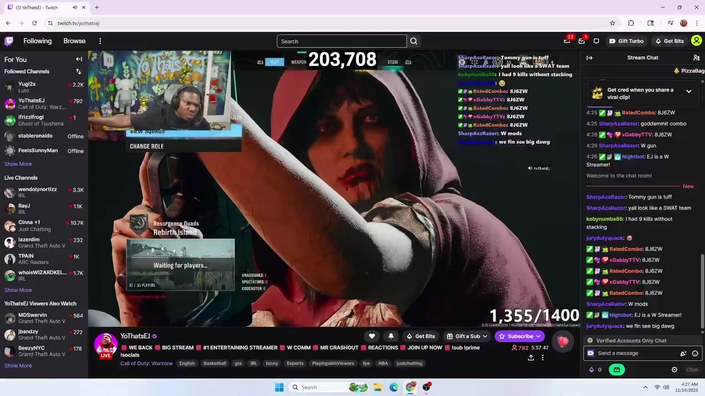Click the address bar URL

[x=78, y=23]
